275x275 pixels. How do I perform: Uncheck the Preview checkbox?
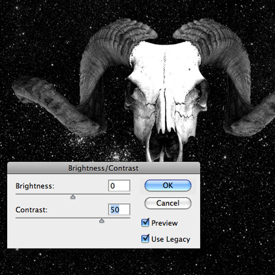pyautogui.click(x=145, y=223)
